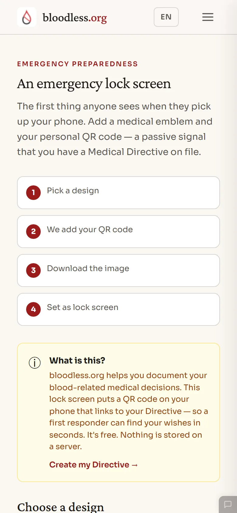Click the red step 1 number badge
The height and width of the screenshot is (513, 237).
(33, 193)
